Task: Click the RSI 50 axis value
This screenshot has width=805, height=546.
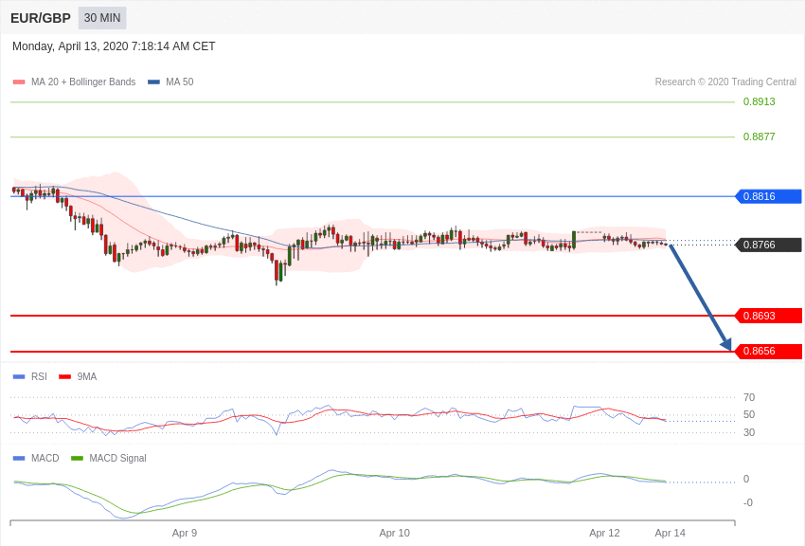Action: pyautogui.click(x=749, y=414)
